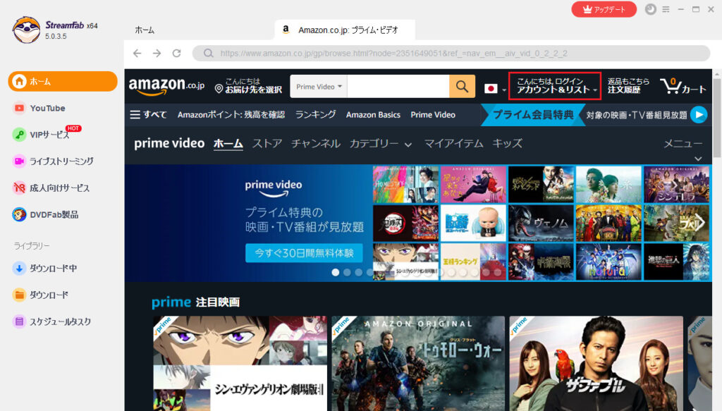
Task: Open DVDFab製品 in the sidebar
Action: (46, 214)
